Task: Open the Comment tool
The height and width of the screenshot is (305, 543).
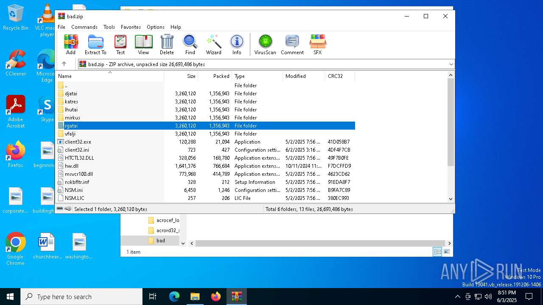Action: tap(292, 45)
